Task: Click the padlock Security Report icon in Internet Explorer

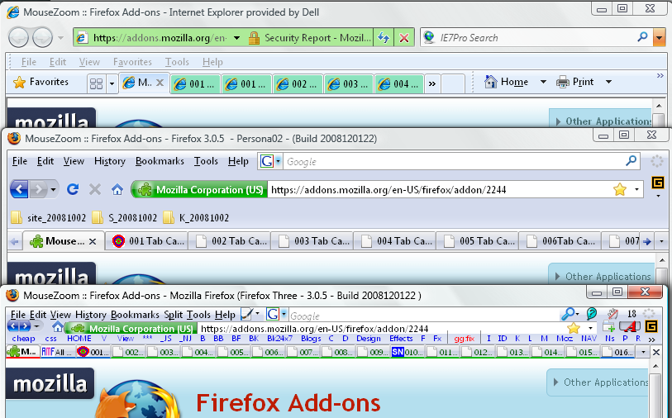Action: 254,38
